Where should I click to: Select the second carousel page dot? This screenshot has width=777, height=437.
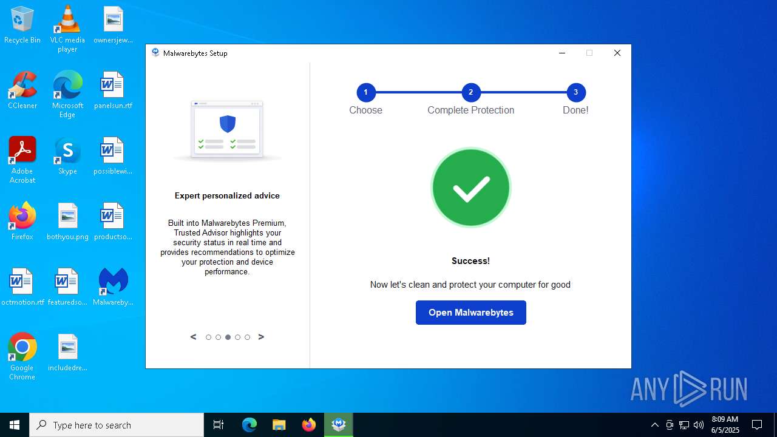click(218, 337)
